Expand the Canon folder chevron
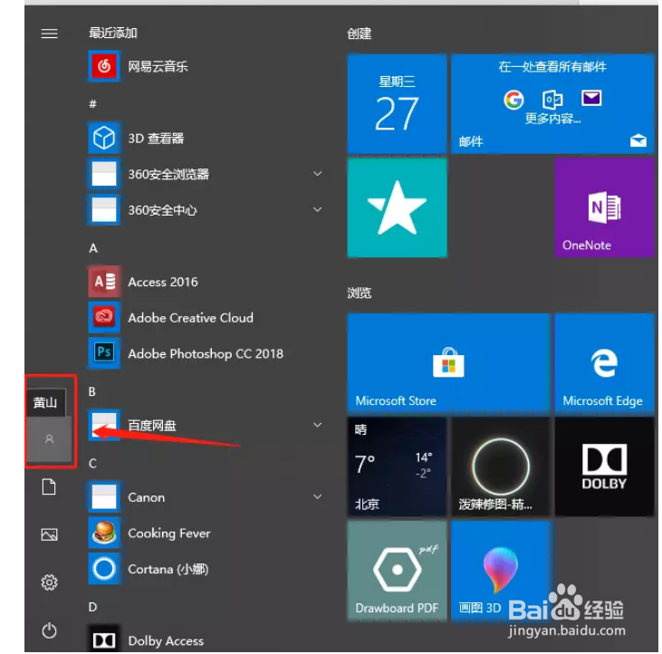662x654 pixels. pos(318,496)
